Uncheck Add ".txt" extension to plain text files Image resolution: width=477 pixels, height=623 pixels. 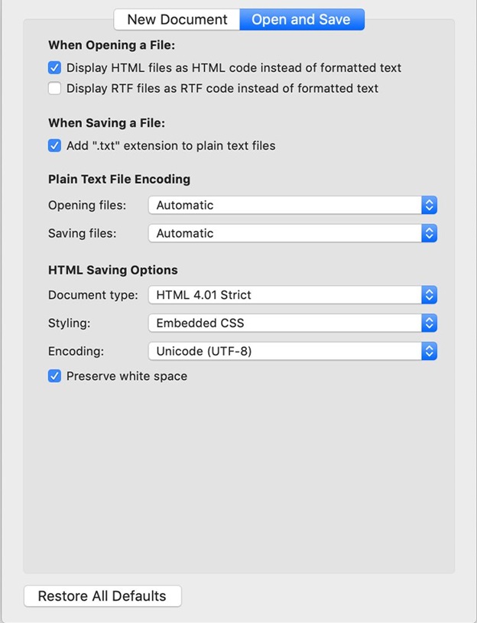coord(55,146)
